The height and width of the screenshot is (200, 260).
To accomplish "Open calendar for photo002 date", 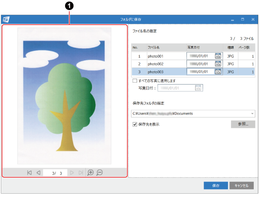I will click(218, 64).
